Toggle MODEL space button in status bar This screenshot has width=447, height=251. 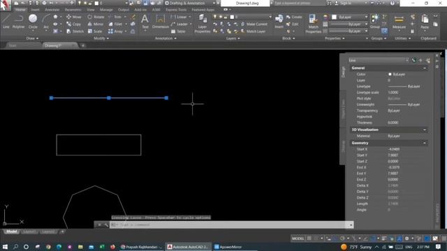click(298, 238)
